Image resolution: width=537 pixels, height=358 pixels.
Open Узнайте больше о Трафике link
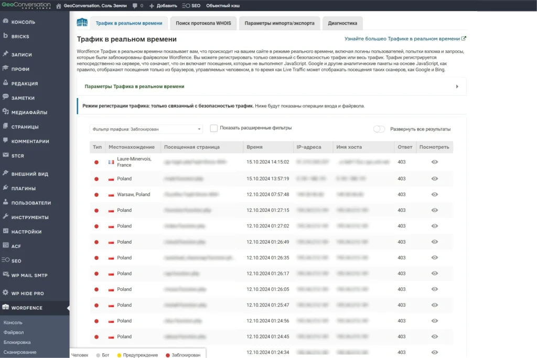405,39
